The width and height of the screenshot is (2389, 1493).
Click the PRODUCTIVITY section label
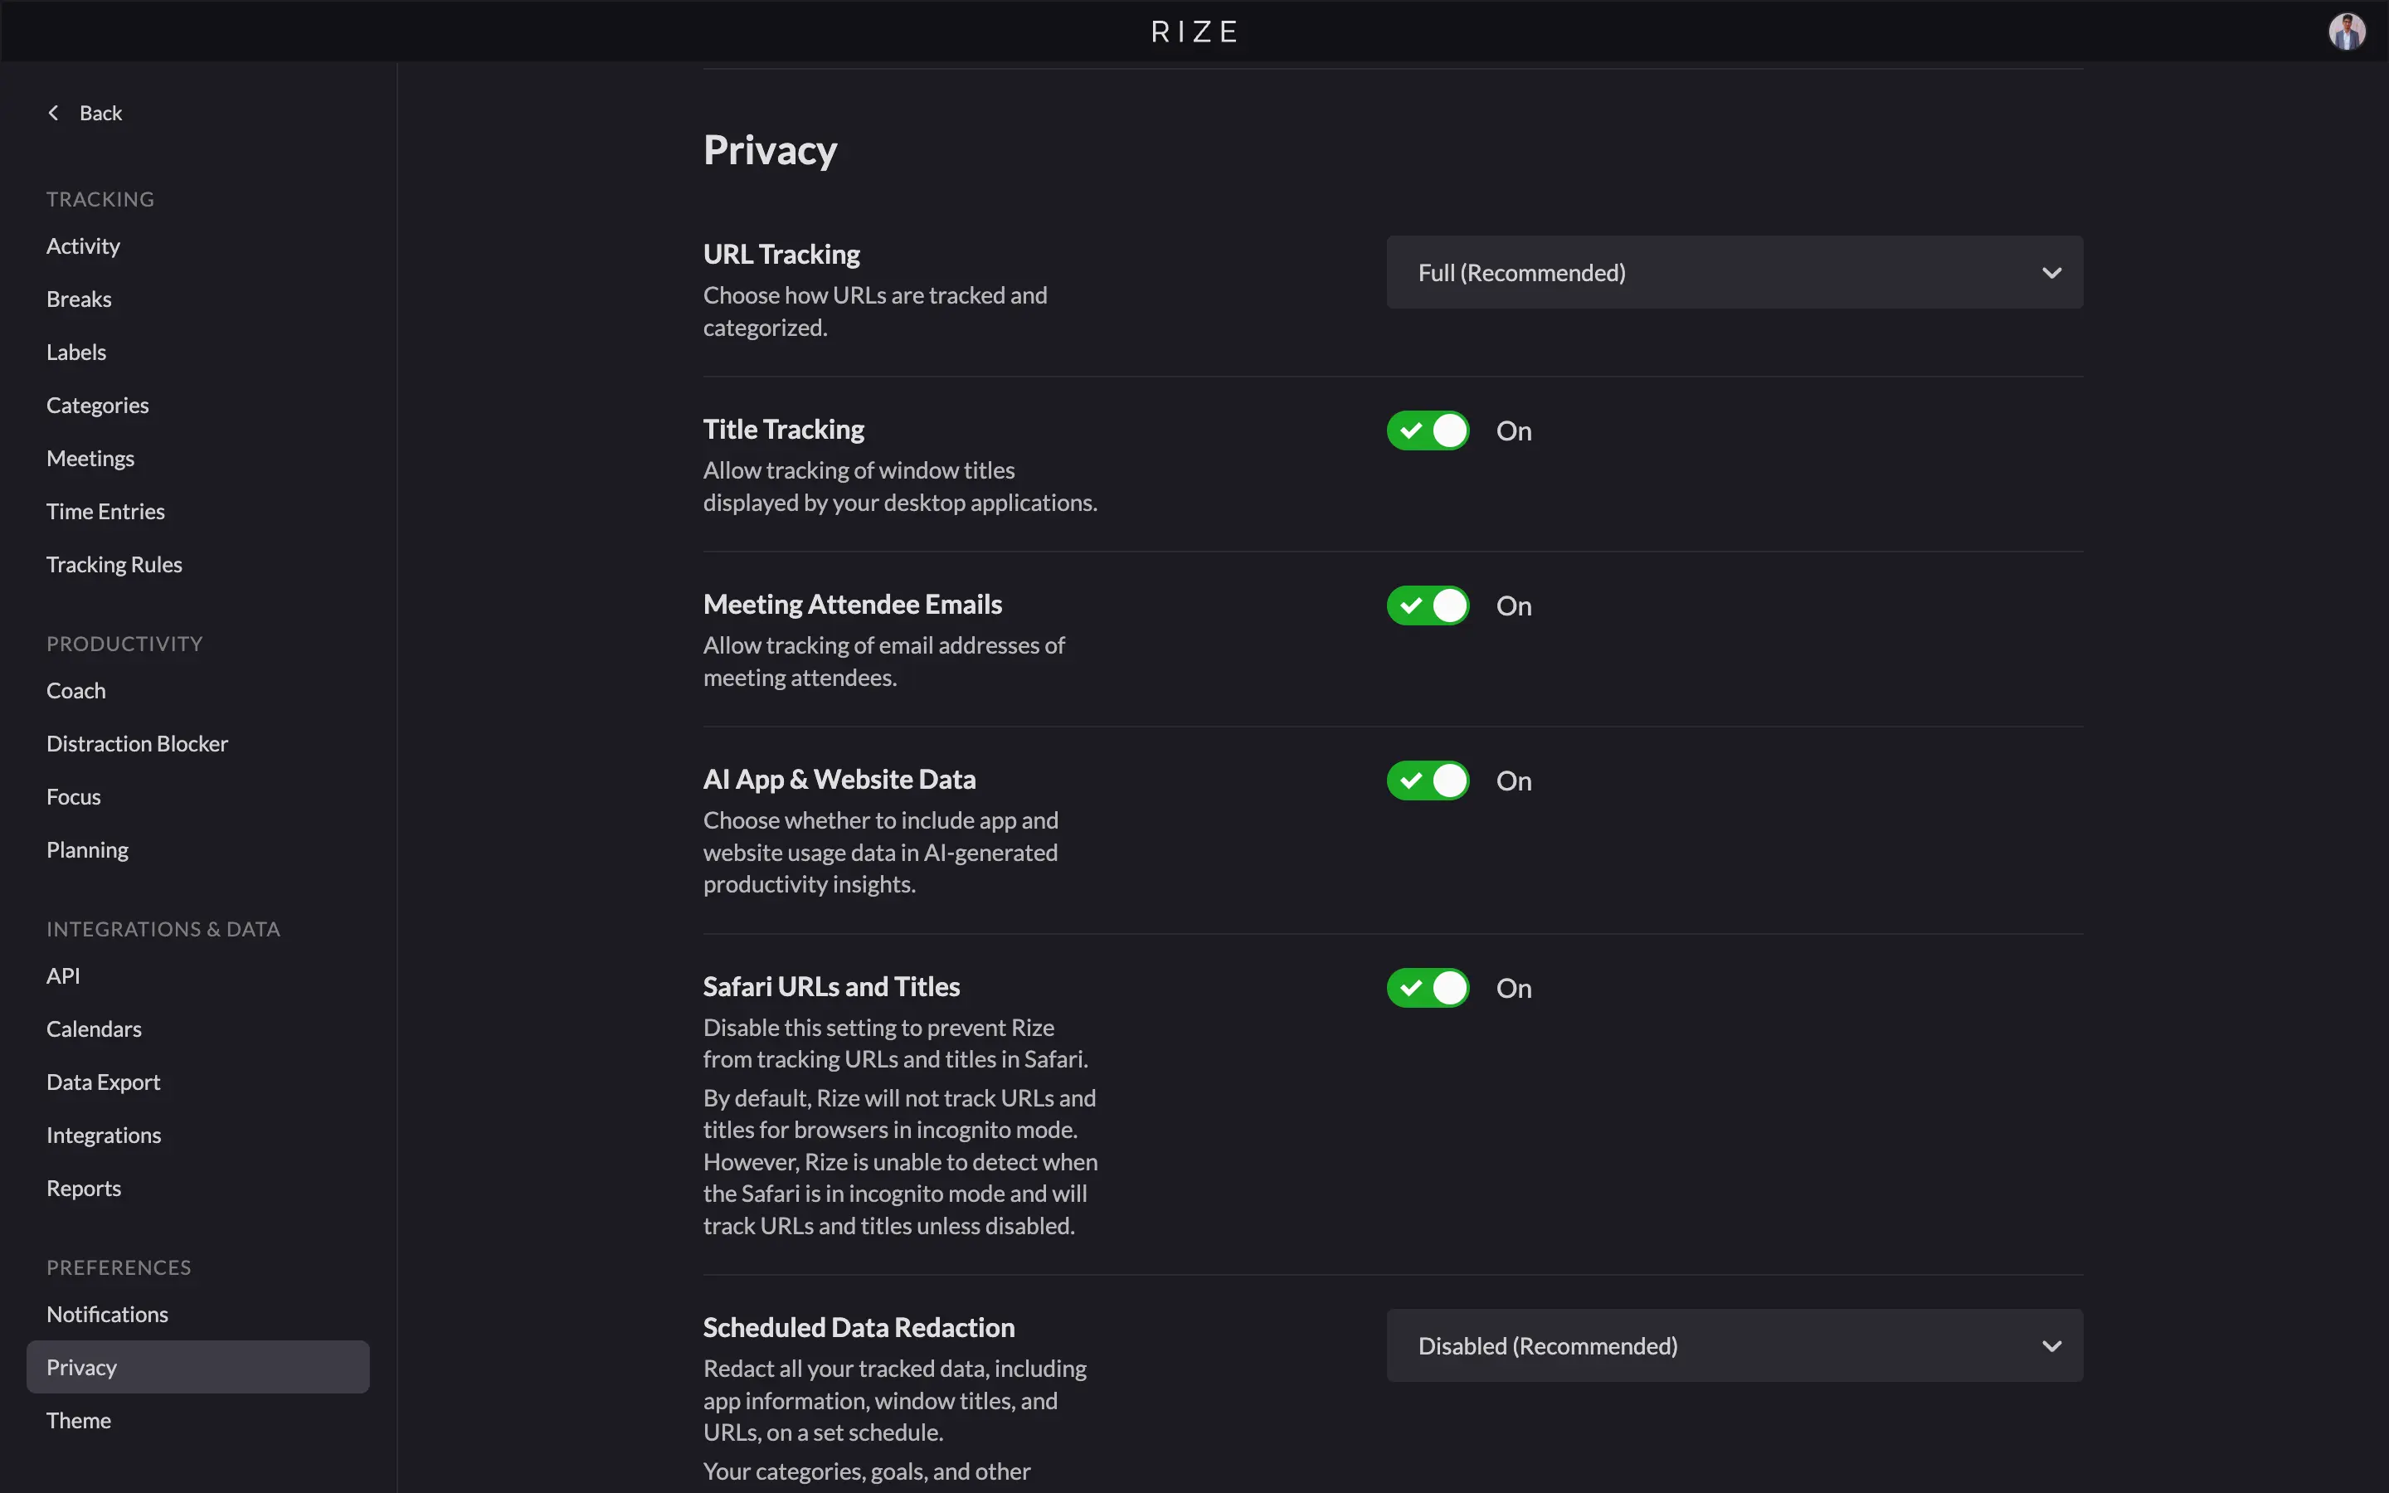pos(124,643)
